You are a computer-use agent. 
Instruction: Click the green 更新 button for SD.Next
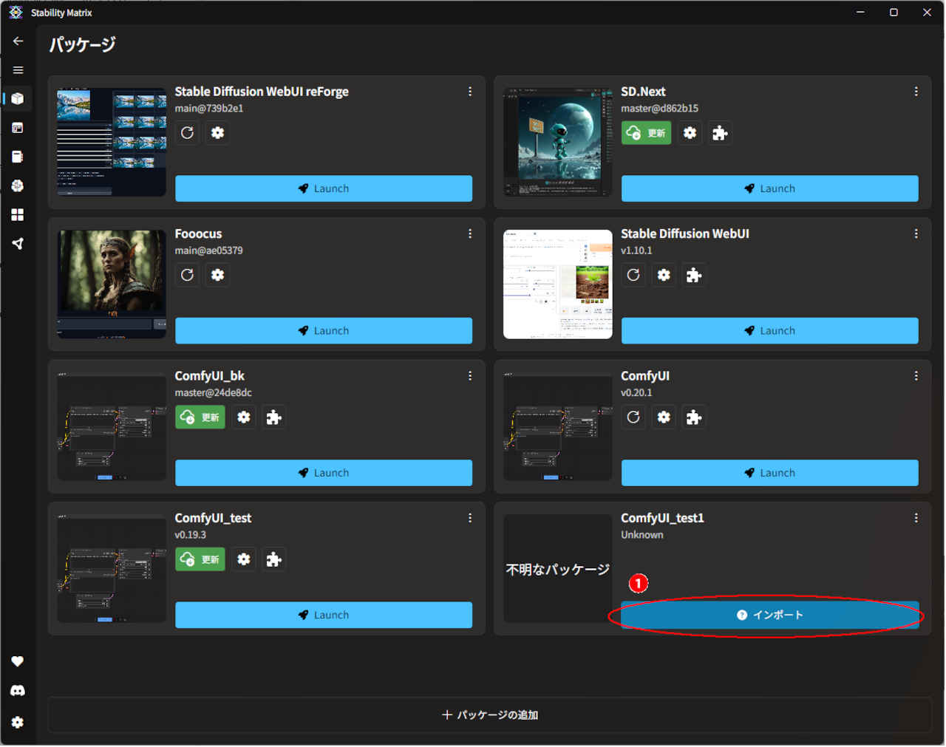click(646, 133)
